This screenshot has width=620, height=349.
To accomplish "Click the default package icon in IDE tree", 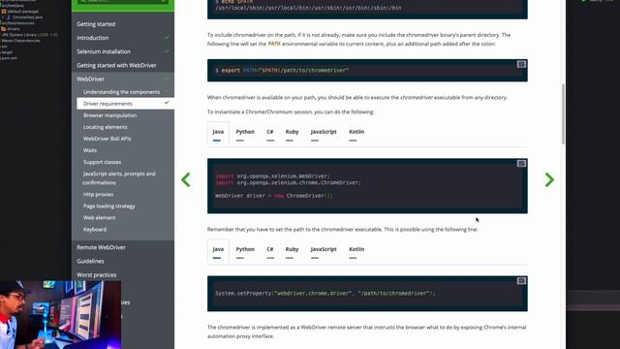I will click(x=4, y=12).
